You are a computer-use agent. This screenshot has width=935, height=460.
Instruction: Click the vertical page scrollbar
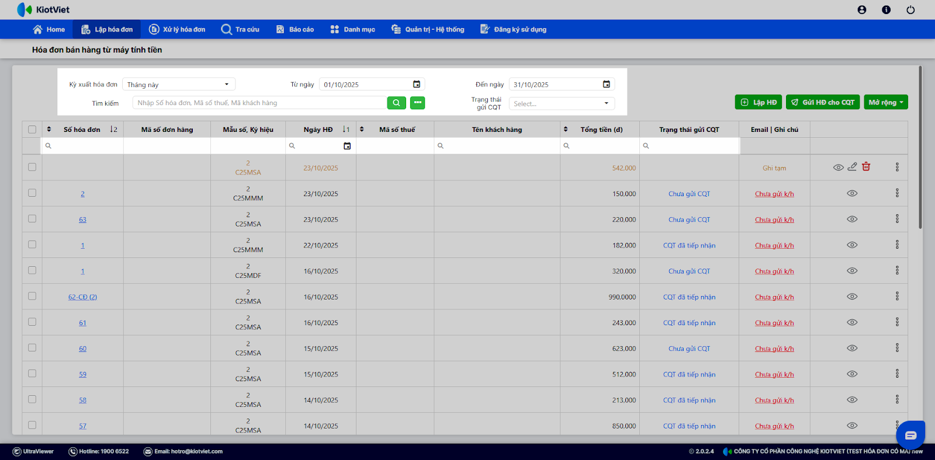[x=920, y=147]
